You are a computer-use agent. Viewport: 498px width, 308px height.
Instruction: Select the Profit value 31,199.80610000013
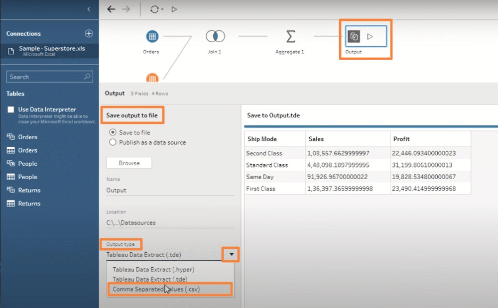click(430, 165)
